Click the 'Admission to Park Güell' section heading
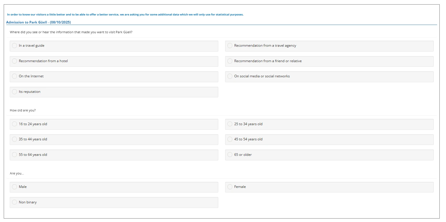The width and height of the screenshot is (446, 222). [38, 22]
